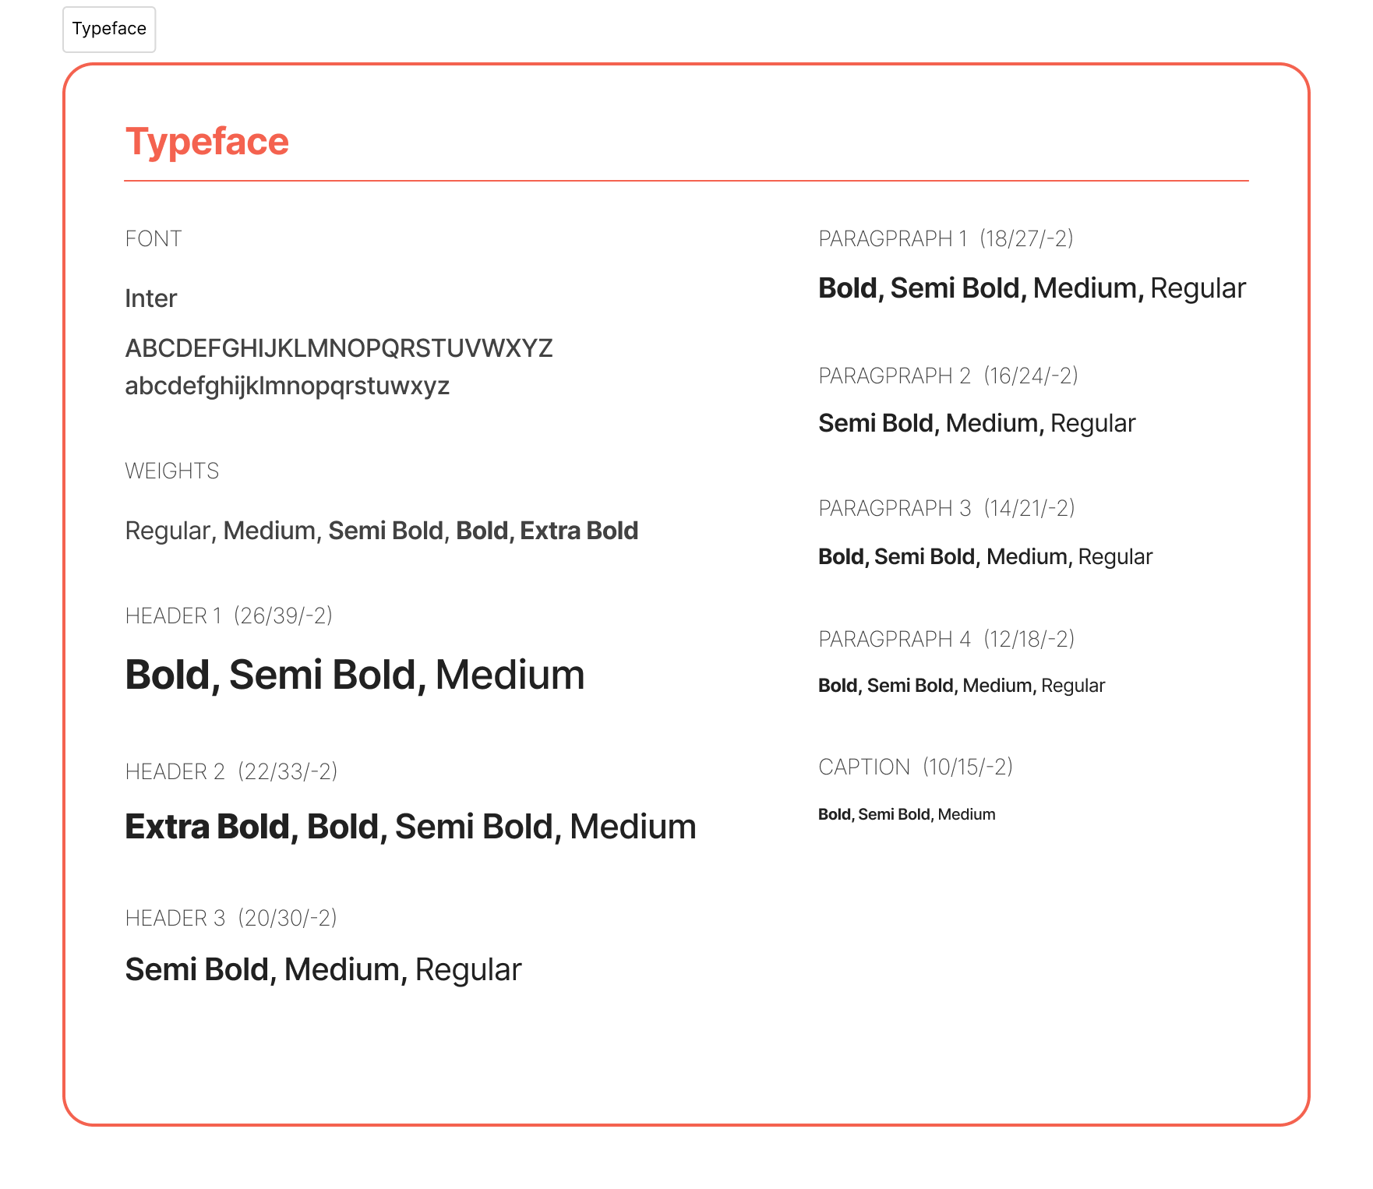Select the font name Inter
The height and width of the screenshot is (1189, 1373).
click(x=151, y=298)
